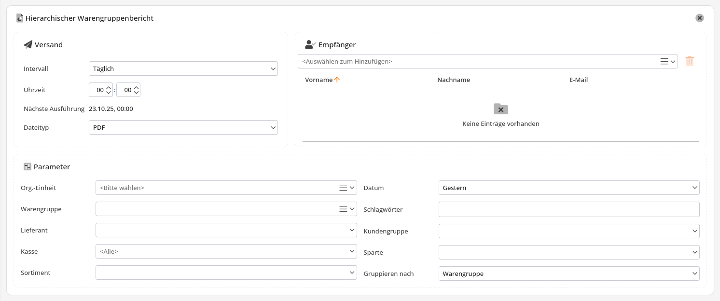The image size is (720, 301).
Task: Expand the Sparte dropdown
Action: coord(568,252)
